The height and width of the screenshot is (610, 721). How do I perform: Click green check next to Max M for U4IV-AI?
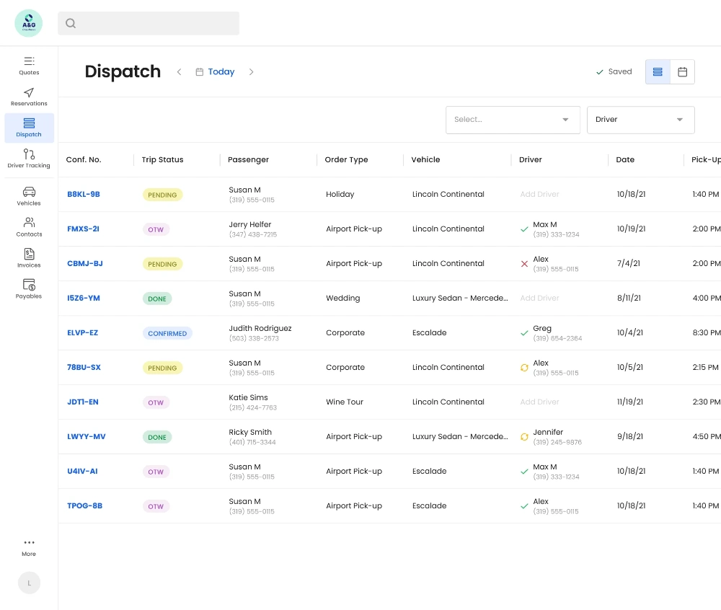[x=524, y=471]
